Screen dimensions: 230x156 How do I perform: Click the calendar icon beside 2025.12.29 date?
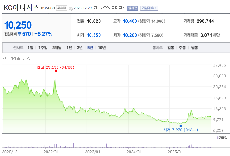tap(71, 8)
